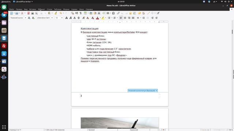Toggle Print Preview mode
Viewport: 234px width, 131px height.
tap(37, 13)
